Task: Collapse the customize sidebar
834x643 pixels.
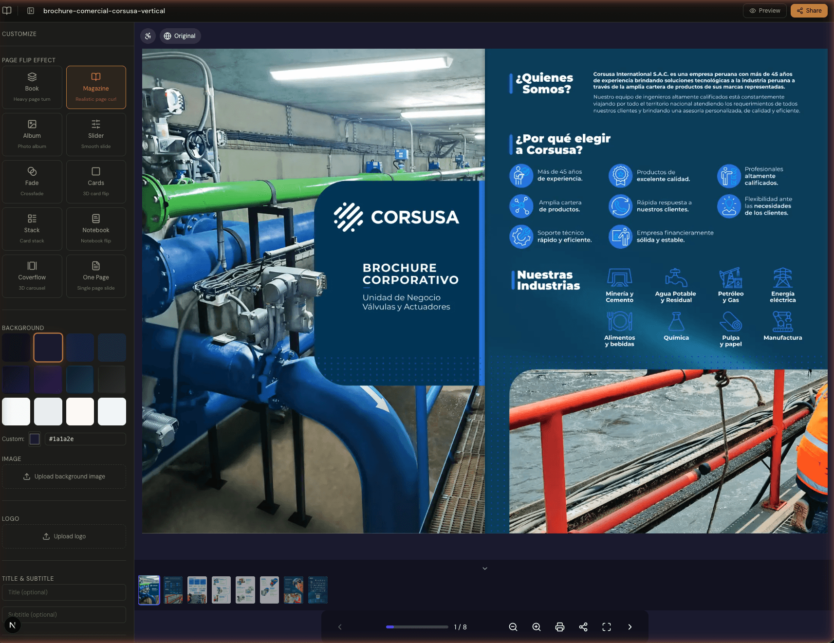Action: (x=30, y=10)
